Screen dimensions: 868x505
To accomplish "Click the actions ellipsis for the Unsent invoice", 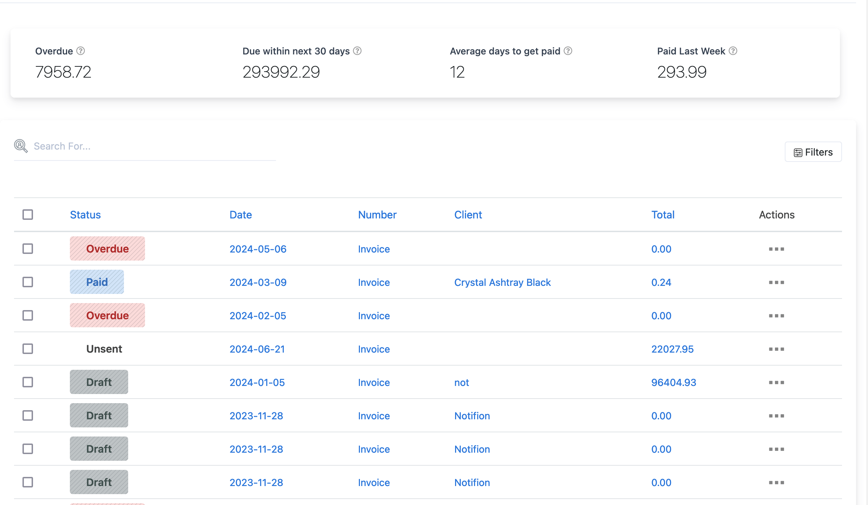I will 776,349.
